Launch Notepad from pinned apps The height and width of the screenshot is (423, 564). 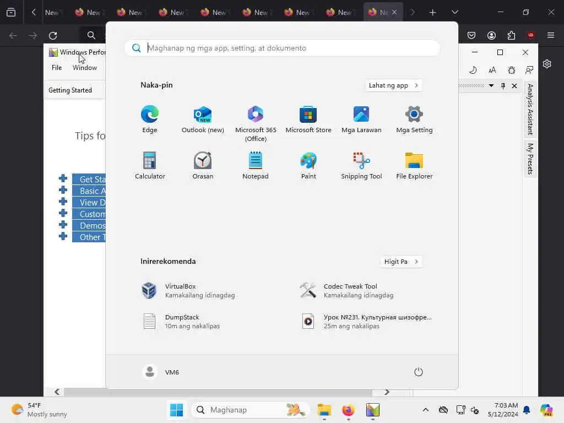256,165
